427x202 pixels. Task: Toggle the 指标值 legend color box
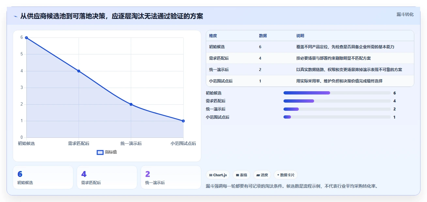click(x=100, y=152)
